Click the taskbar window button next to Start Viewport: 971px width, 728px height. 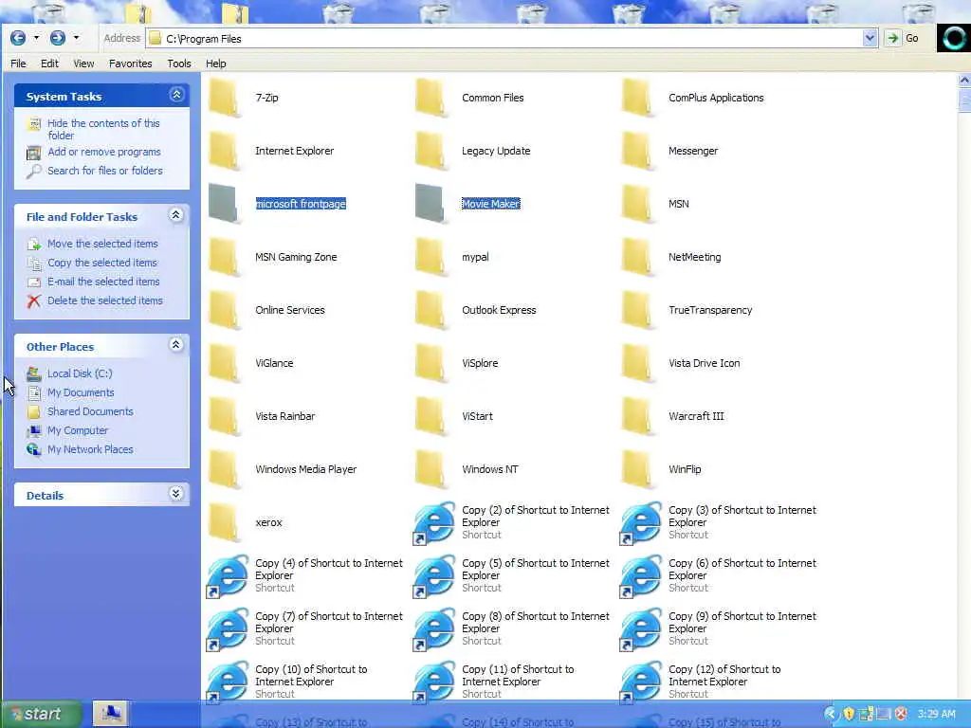click(111, 714)
